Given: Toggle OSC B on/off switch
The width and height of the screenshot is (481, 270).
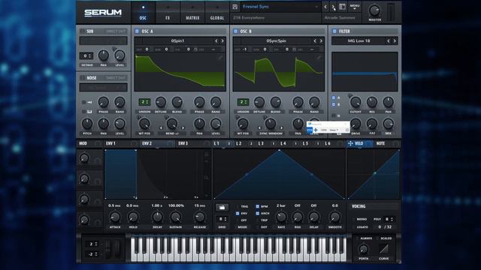Looking at the screenshot, I should [x=235, y=31].
